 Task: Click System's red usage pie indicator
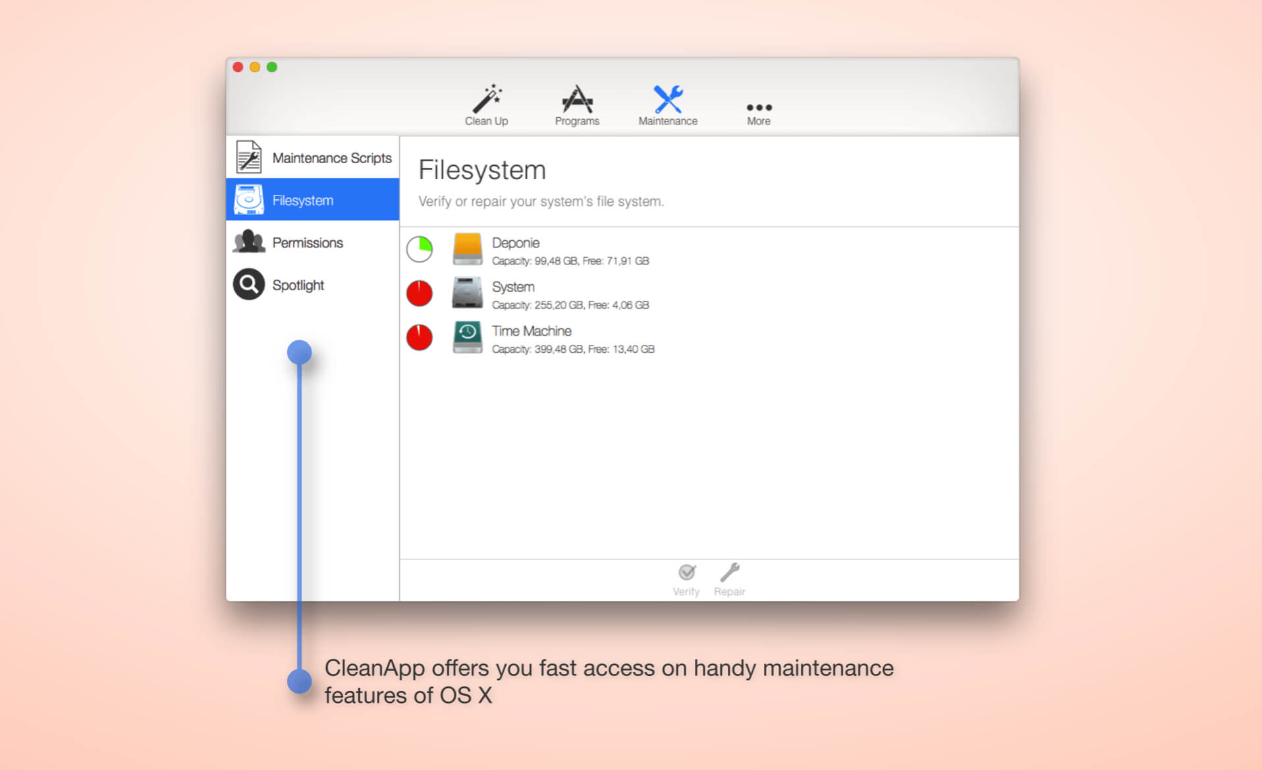[420, 294]
